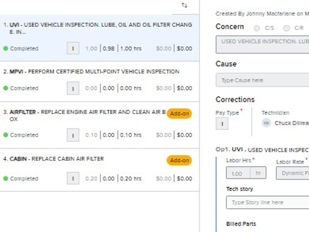Click the pay type icon on MPVI row

coord(73,88)
